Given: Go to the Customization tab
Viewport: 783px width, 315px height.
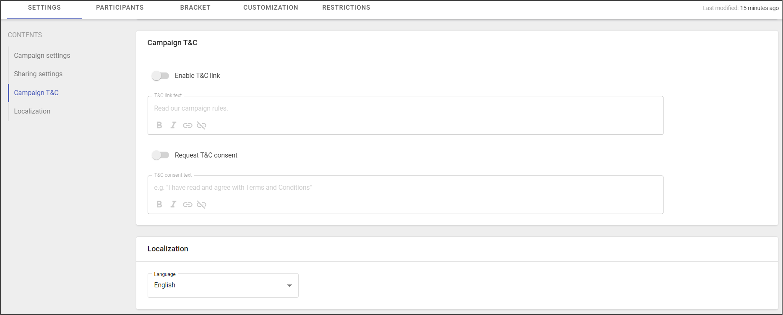Looking at the screenshot, I should click(x=271, y=8).
